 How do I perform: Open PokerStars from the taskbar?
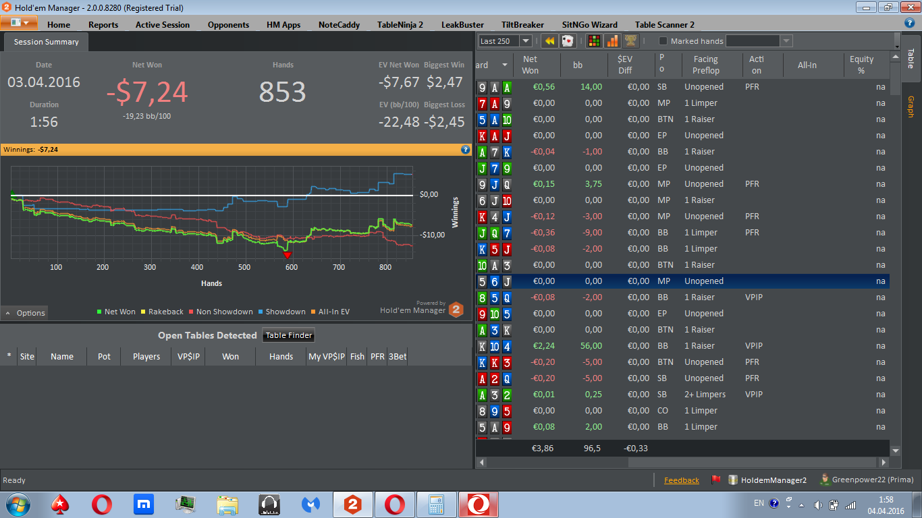(x=61, y=504)
